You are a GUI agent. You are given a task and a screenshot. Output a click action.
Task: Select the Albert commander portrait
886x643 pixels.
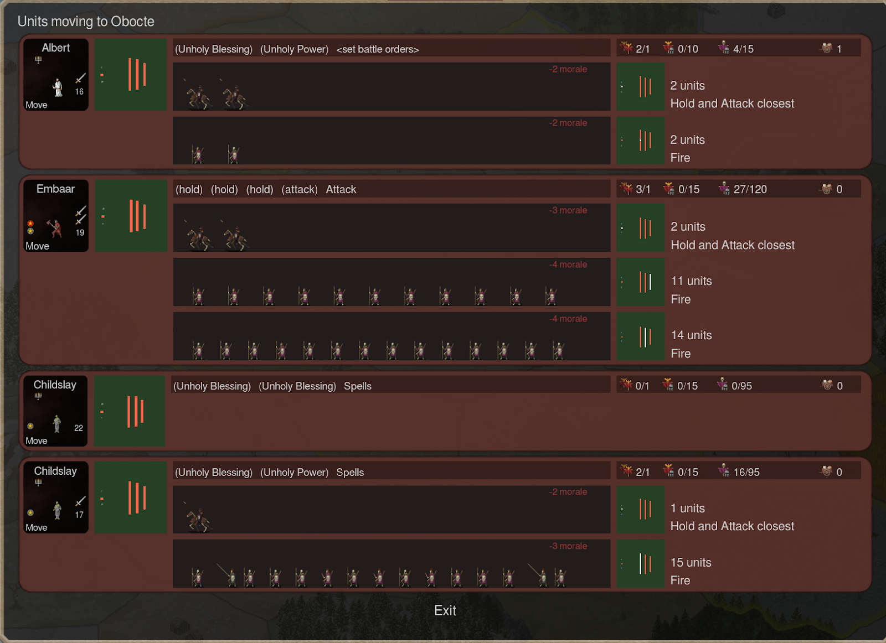(x=55, y=74)
